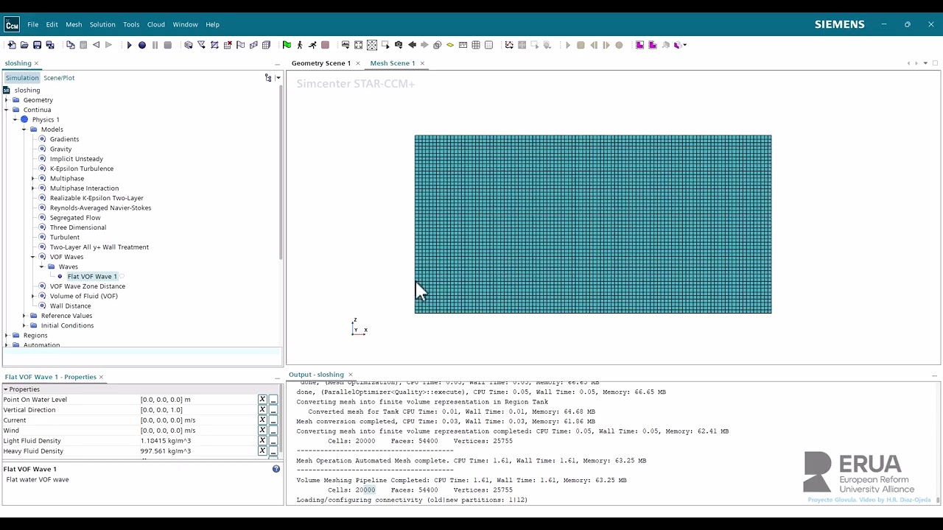Open the help icon in Properties panel
This screenshot has width=943, height=530.
point(276,469)
